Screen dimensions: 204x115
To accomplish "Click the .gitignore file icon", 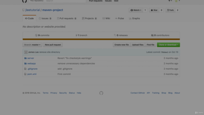I will pos(25,69).
